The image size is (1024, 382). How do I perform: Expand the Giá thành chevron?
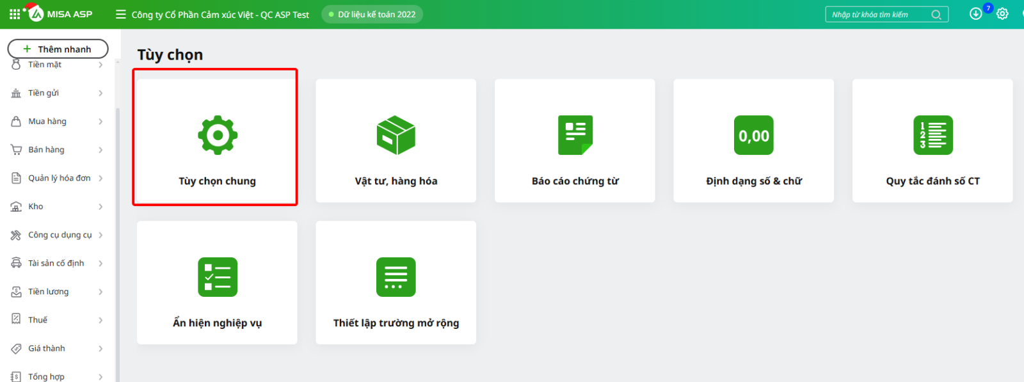tap(100, 349)
